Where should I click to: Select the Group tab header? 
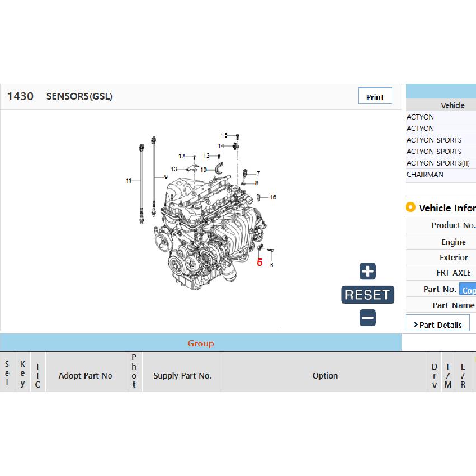(201, 343)
